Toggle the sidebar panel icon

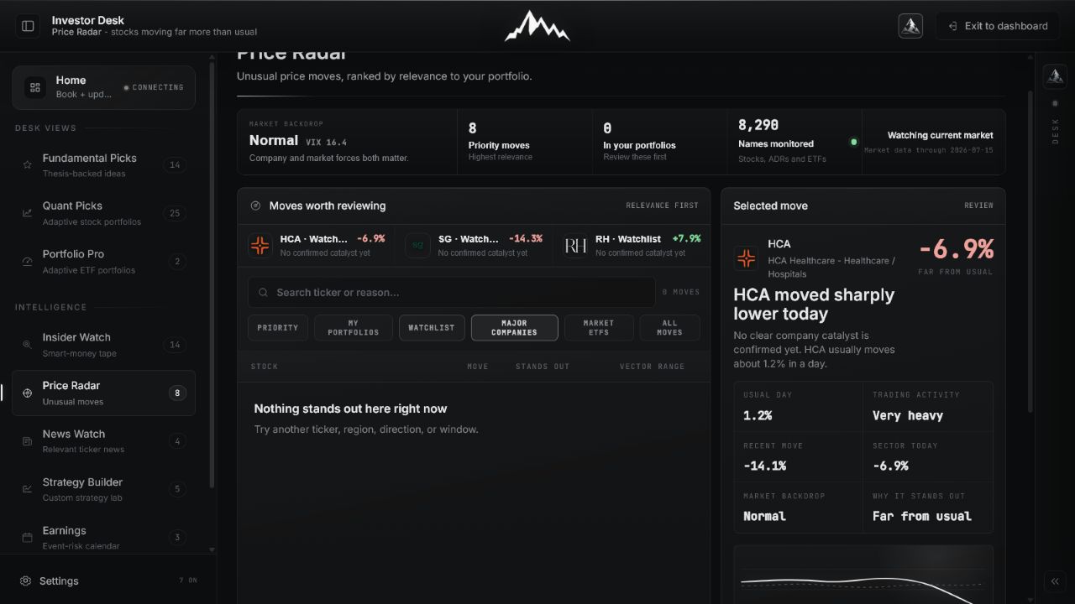pos(28,26)
